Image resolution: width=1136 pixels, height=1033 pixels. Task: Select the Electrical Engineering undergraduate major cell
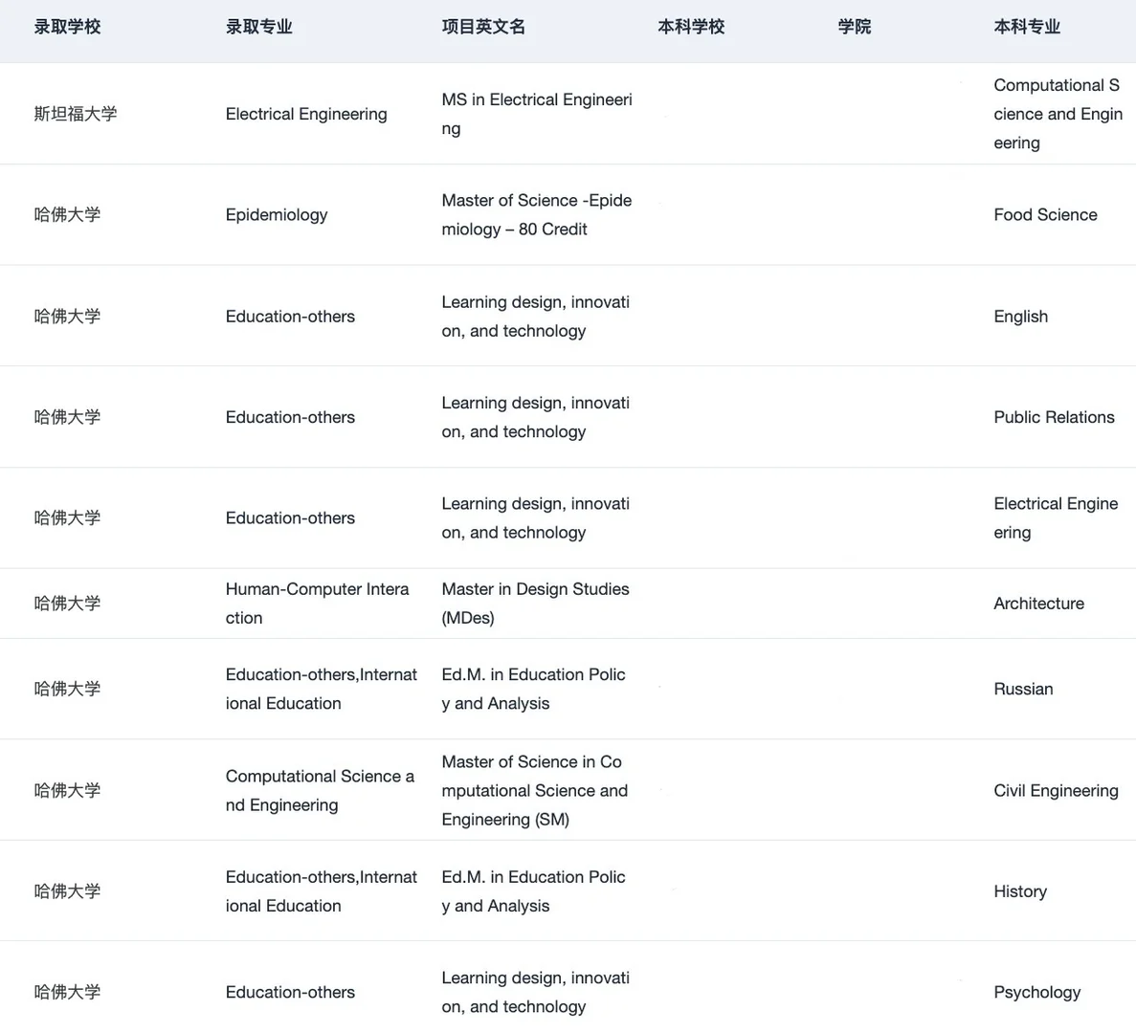(x=1056, y=517)
